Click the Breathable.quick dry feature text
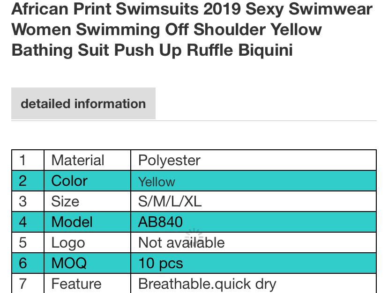 (207, 284)
